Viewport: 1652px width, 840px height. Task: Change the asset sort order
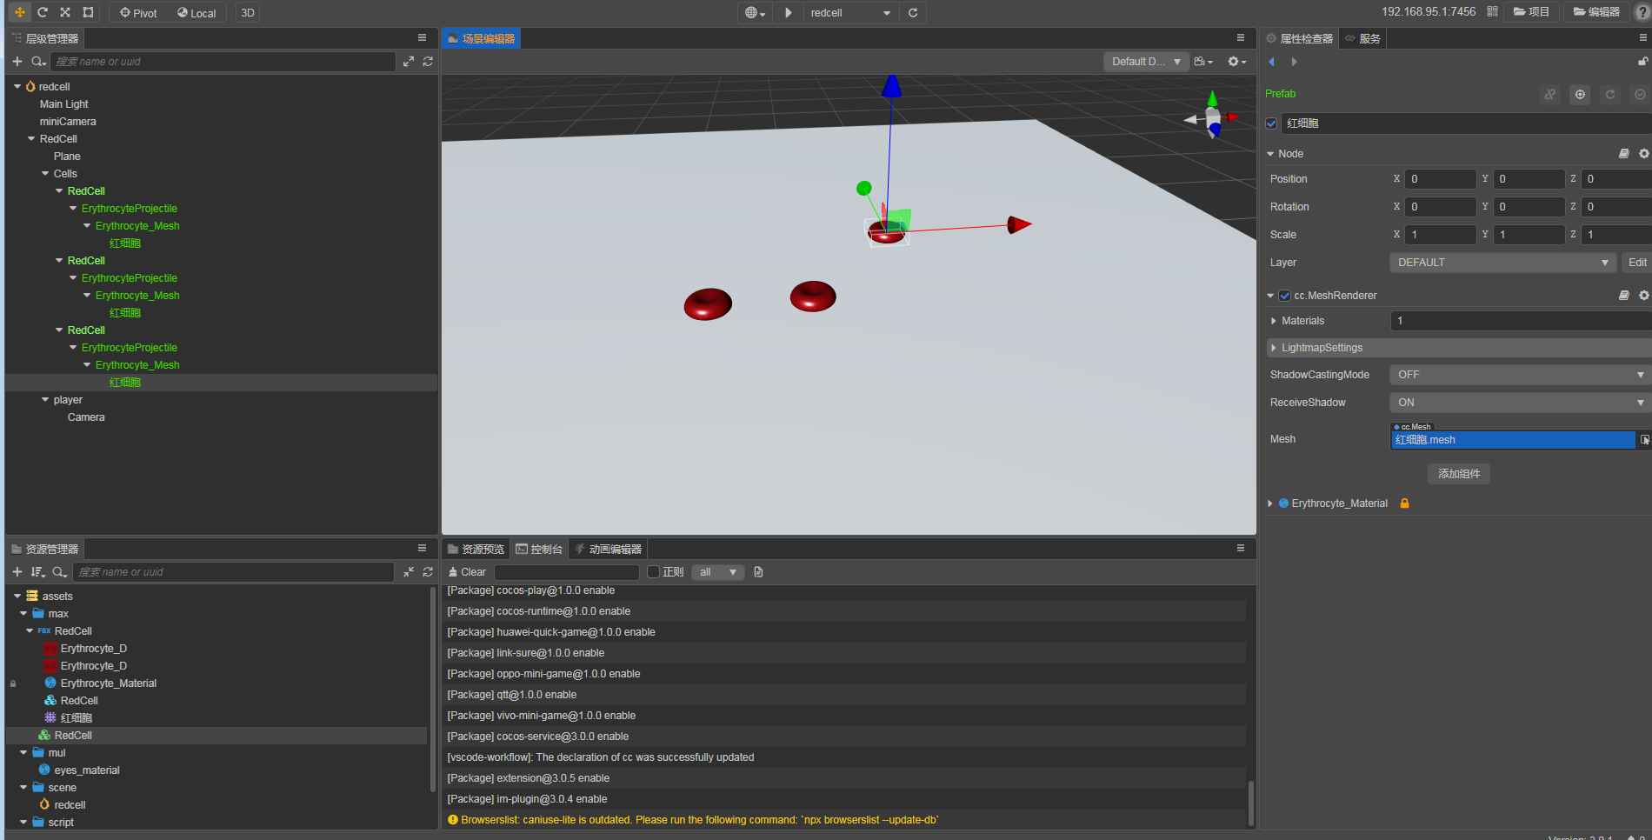[x=38, y=572]
